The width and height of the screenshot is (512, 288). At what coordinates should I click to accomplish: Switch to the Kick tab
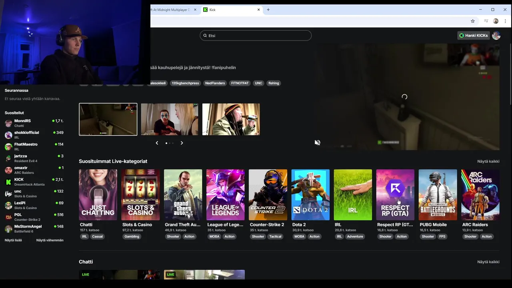231,10
